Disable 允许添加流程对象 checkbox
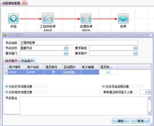Viewport: 154px width, 126px height. [103, 86]
